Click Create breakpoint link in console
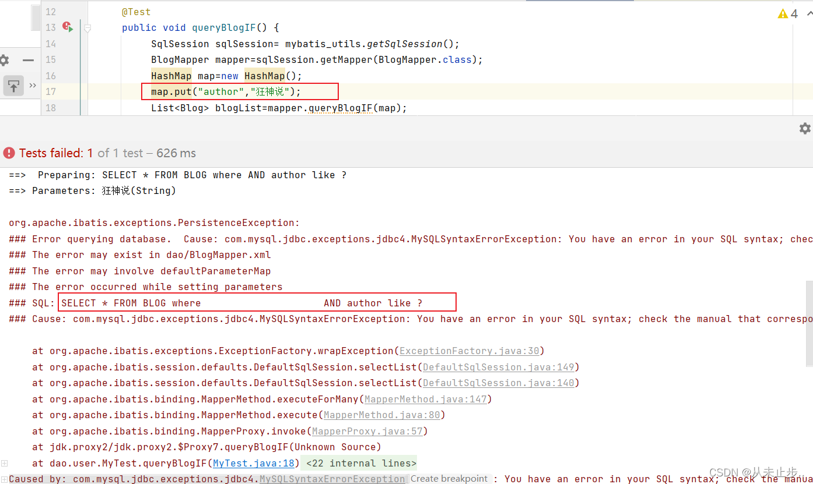The width and height of the screenshot is (813, 484). (449, 479)
